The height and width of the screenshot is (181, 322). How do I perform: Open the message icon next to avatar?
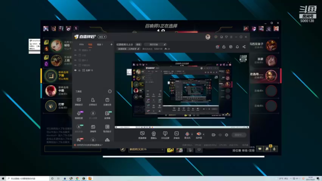point(216,37)
